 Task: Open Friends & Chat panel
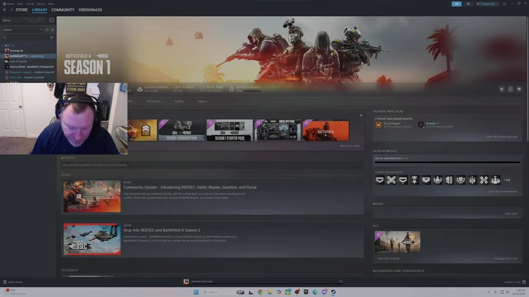point(514,282)
